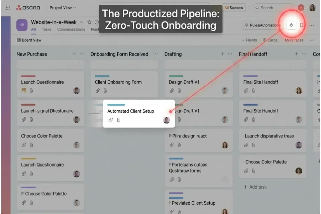Open the Project View dropdown
This screenshot has width=321, height=214.
[62, 7]
